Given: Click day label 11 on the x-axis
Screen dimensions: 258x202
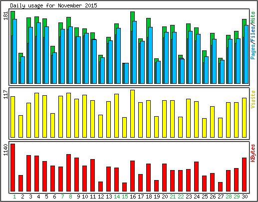Looking at the screenshot, I should tap(93, 197).
